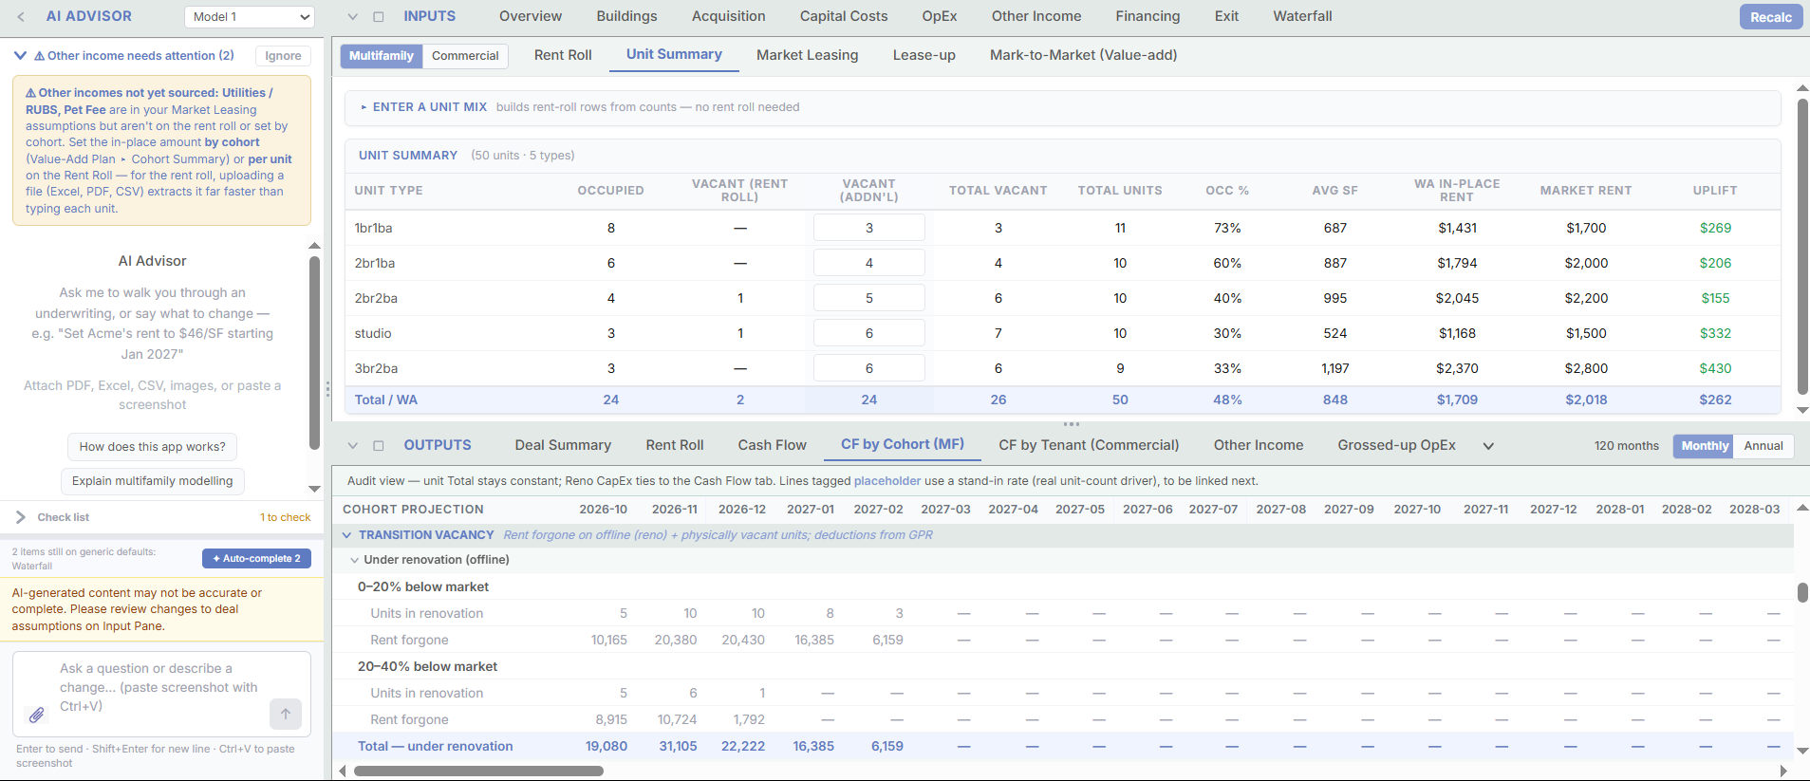The height and width of the screenshot is (781, 1810).
Task: Maximize the INPUTS pane using the square icon
Action: (x=379, y=17)
